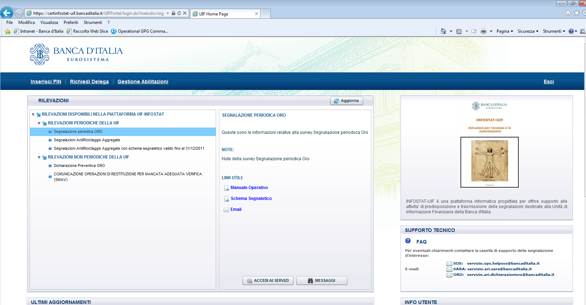Email servizio.ops.helpsos@bancaditalia.it SOS address

503,263
